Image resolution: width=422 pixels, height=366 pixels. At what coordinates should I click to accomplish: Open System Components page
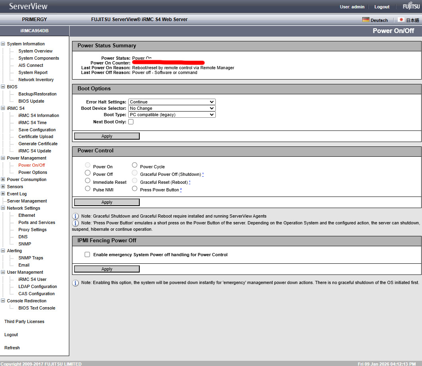tap(39, 58)
